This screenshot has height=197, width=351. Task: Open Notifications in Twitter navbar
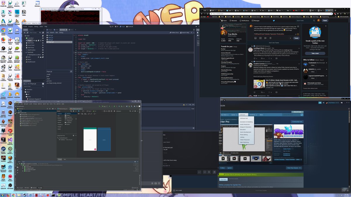point(244,21)
